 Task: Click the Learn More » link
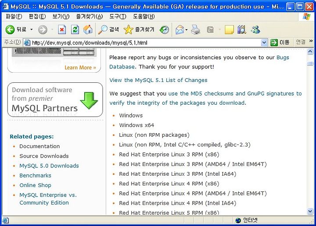(80, 67)
